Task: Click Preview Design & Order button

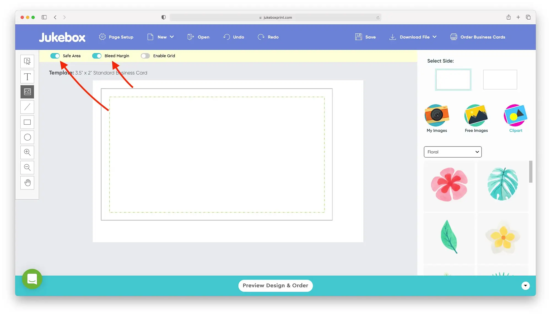Action: pyautogui.click(x=275, y=285)
